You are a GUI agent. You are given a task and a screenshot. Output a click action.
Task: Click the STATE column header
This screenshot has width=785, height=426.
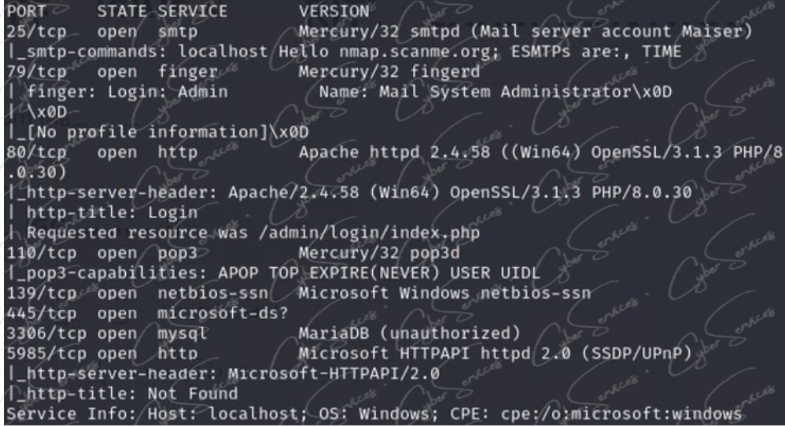pos(122,11)
